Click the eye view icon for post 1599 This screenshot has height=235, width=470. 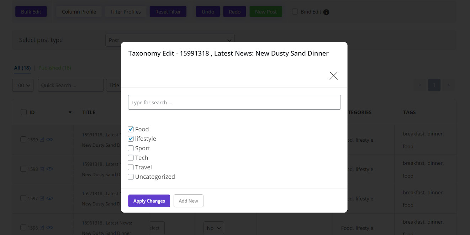click(50, 140)
